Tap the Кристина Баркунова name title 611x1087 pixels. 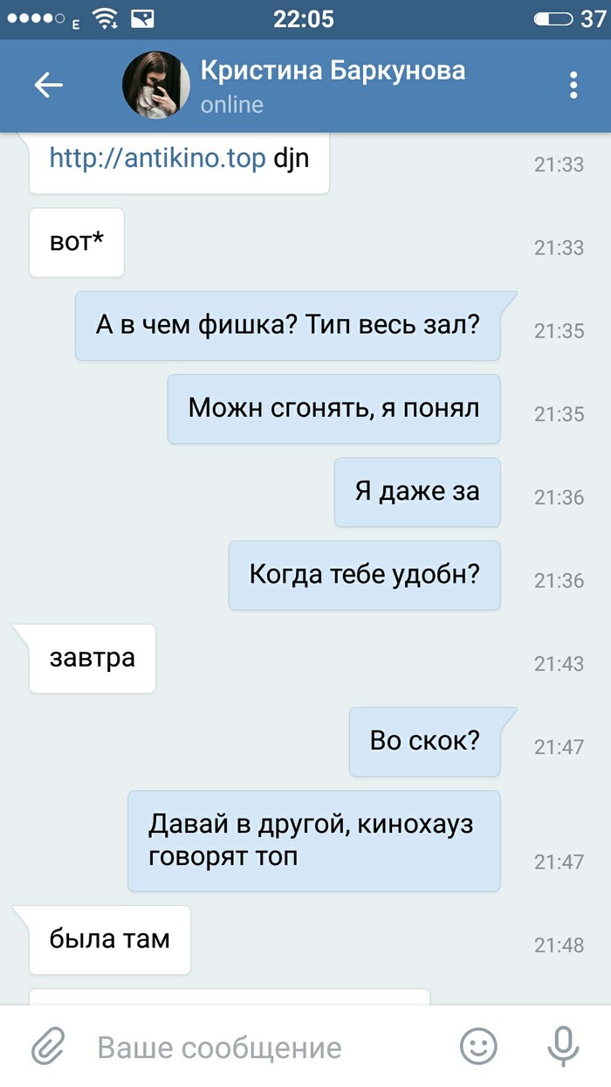point(333,70)
